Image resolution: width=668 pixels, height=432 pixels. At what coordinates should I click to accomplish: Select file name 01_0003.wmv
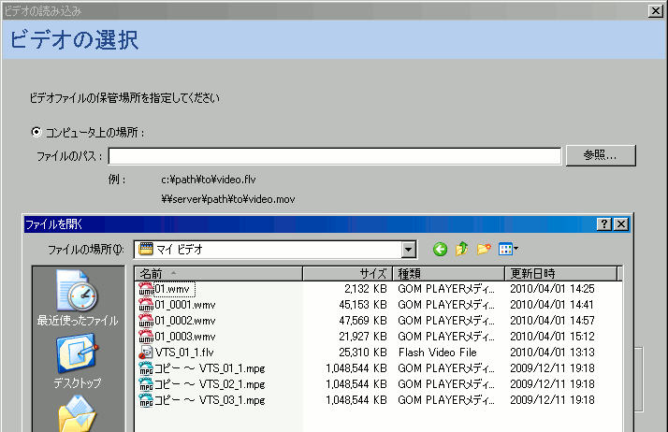(185, 337)
